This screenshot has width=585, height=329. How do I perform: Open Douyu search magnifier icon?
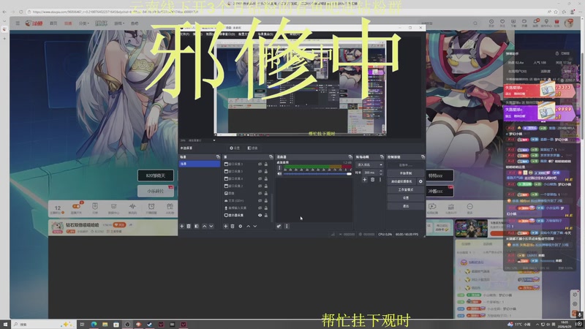point(475,23)
